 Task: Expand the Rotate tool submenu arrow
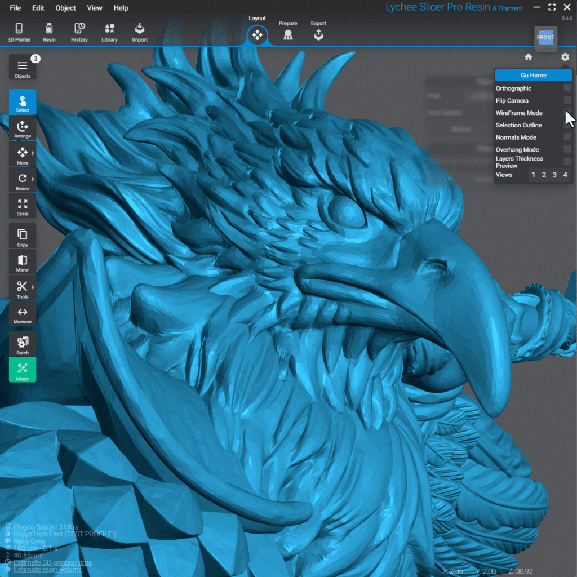(33, 179)
